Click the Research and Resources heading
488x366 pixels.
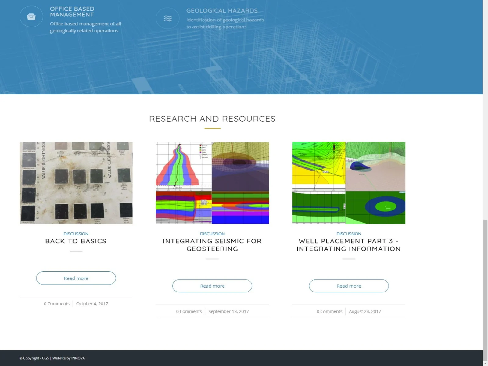pos(212,119)
